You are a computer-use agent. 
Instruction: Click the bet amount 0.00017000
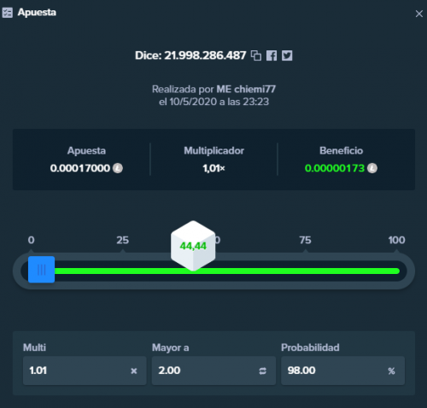[80, 168]
